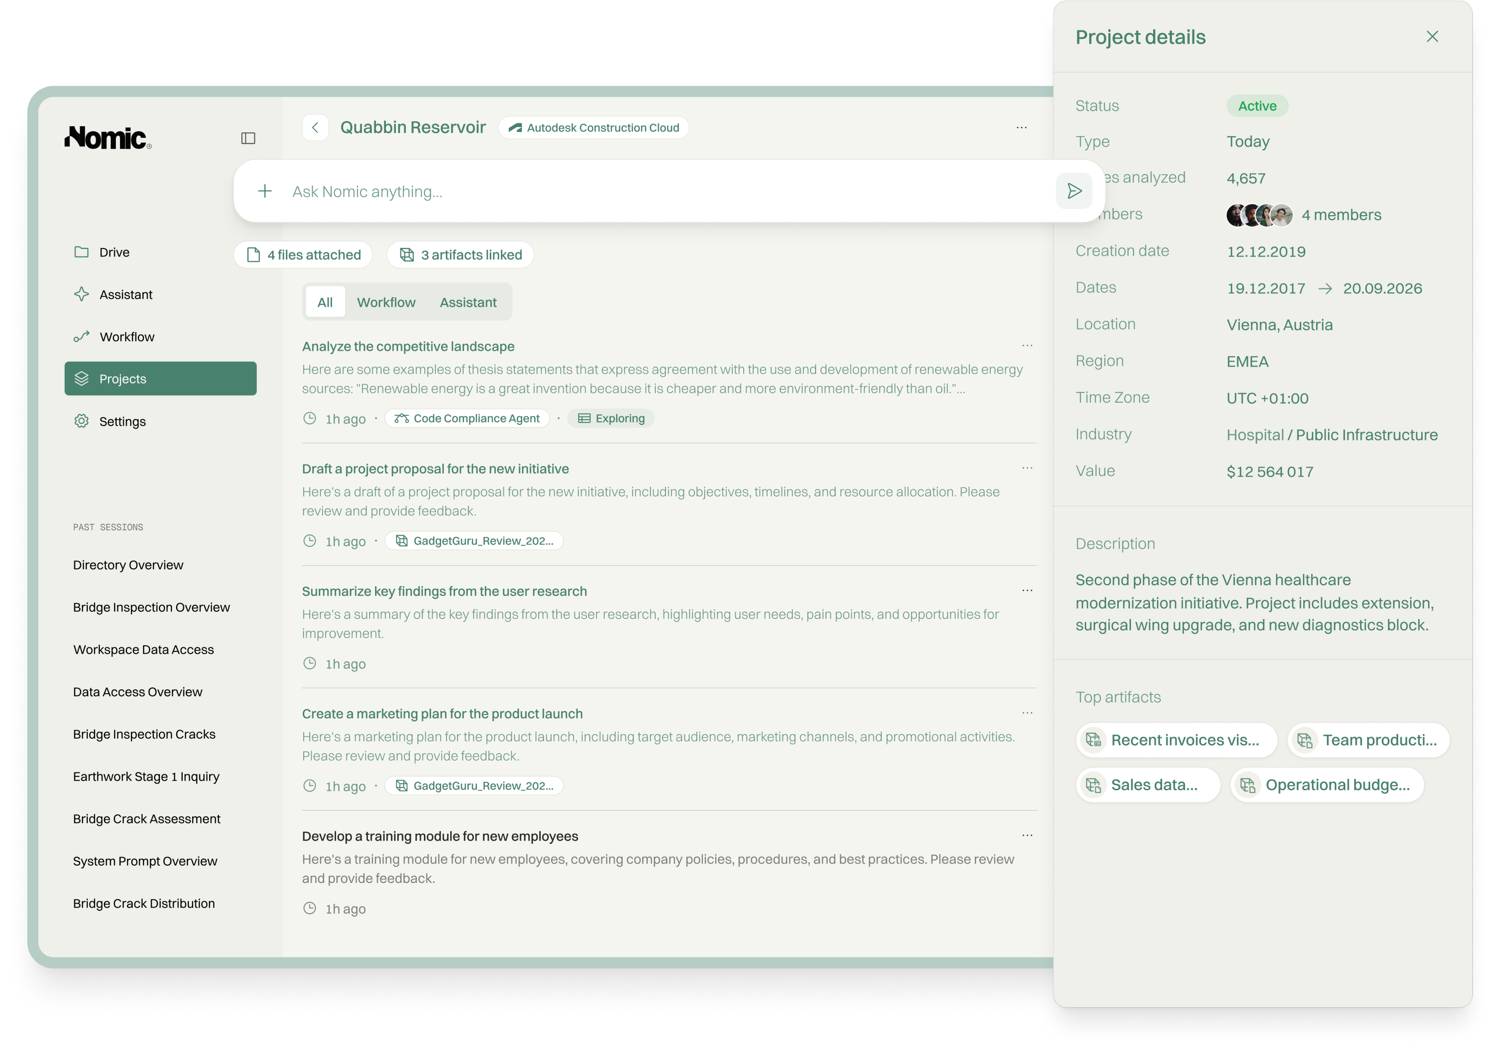
Task: Open Workflow in the sidebar
Action: [127, 337]
